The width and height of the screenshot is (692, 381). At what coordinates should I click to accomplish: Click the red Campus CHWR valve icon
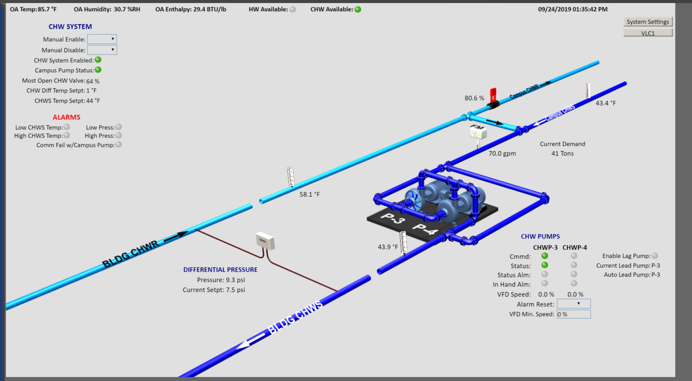[493, 95]
